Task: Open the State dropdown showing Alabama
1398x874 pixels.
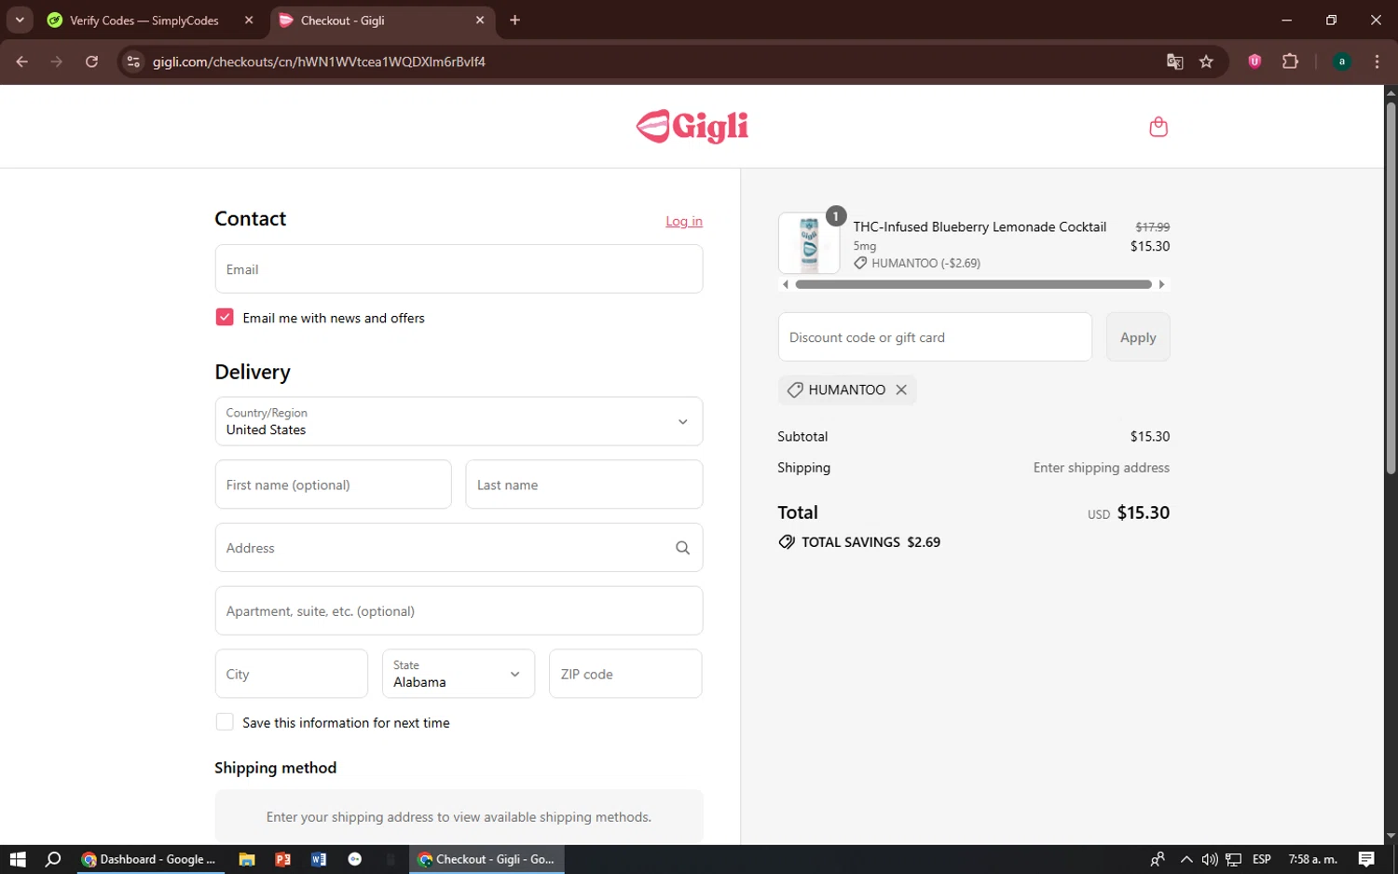Action: [x=459, y=674]
